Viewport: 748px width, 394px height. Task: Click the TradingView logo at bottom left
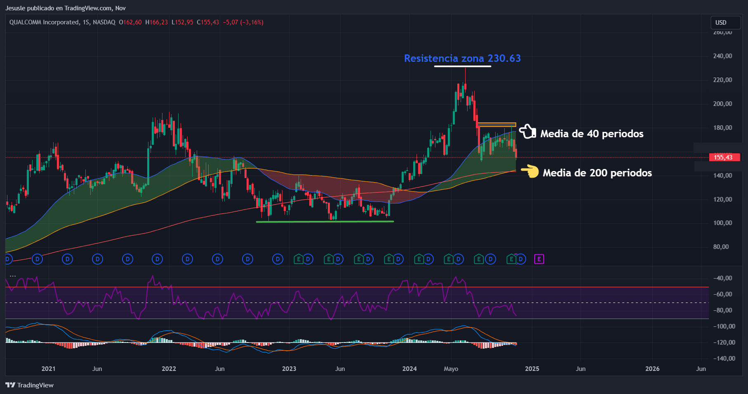pos(29,385)
